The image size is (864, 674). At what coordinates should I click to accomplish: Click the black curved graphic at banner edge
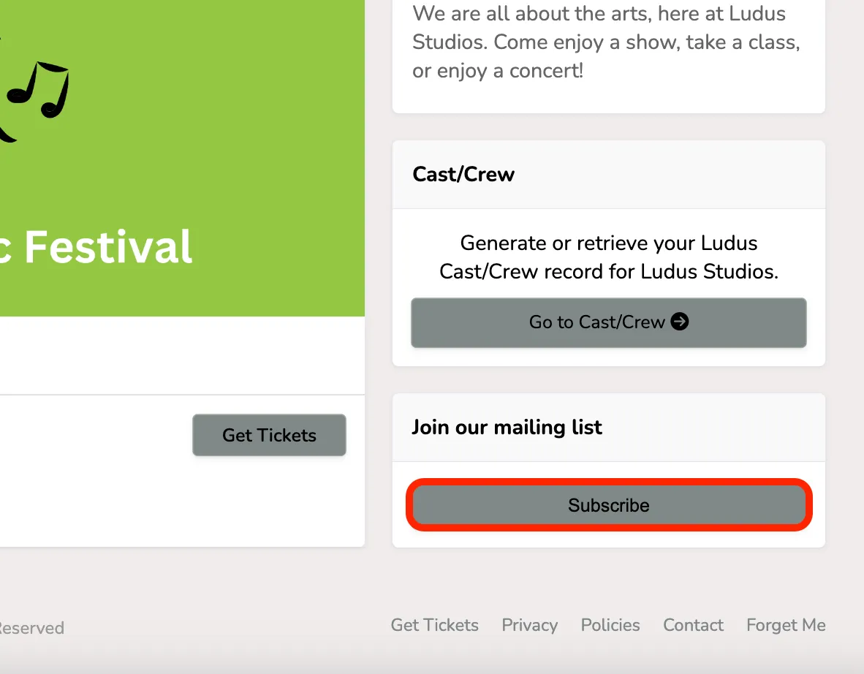[x=7, y=134]
